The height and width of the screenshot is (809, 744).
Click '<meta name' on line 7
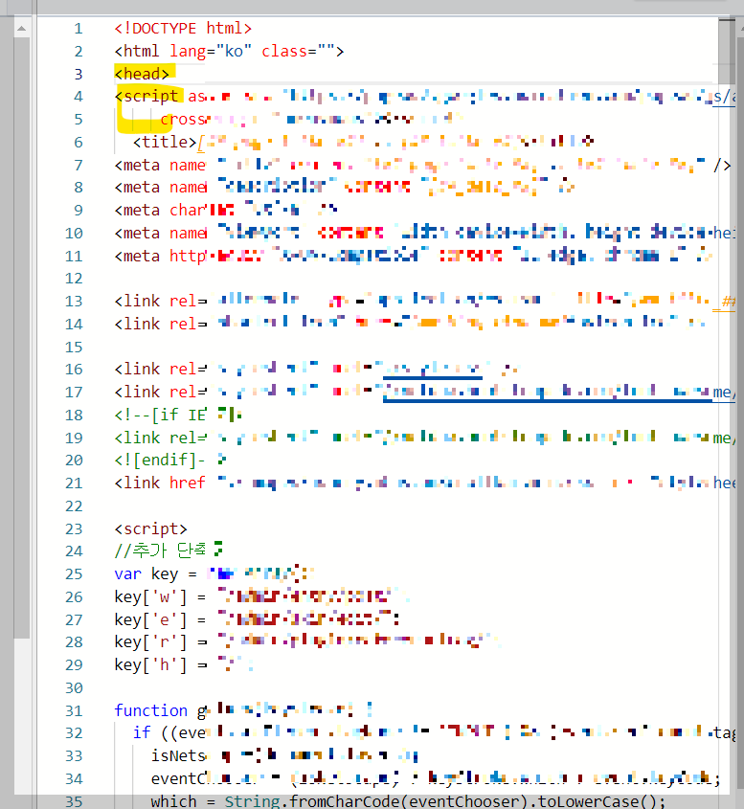160,165
